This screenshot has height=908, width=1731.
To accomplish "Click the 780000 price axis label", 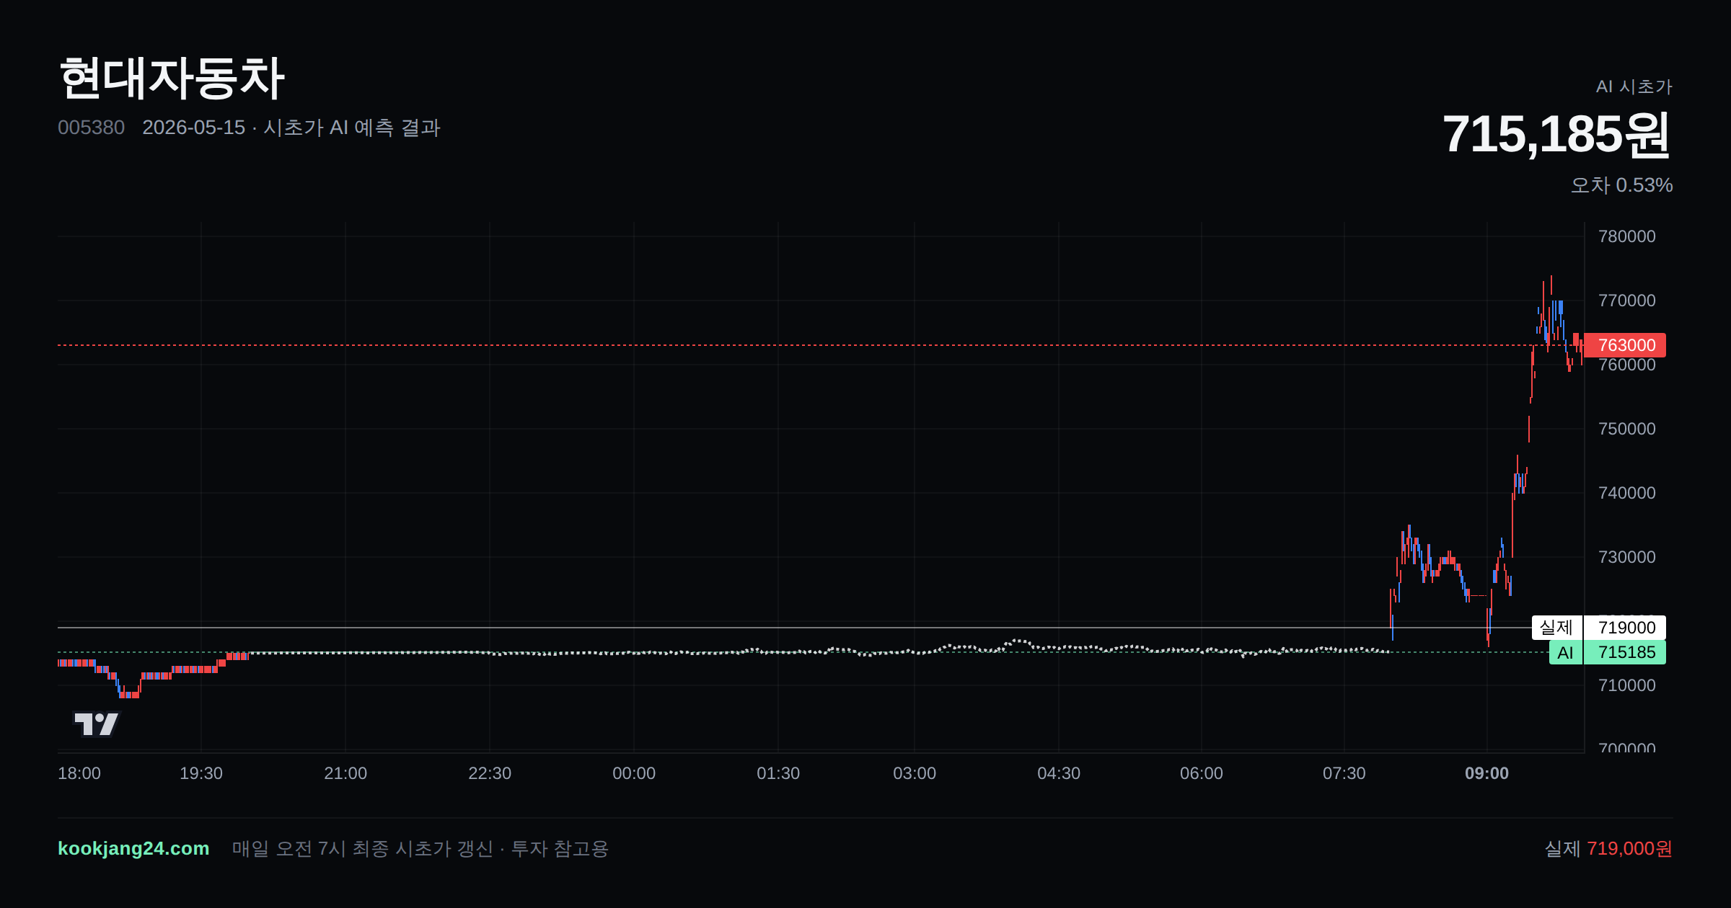I will tap(1627, 236).
